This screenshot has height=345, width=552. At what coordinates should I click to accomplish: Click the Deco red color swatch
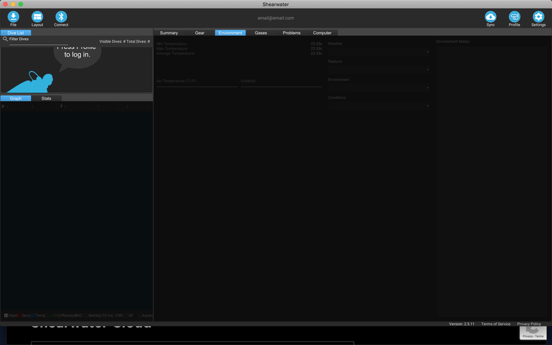coord(19,315)
